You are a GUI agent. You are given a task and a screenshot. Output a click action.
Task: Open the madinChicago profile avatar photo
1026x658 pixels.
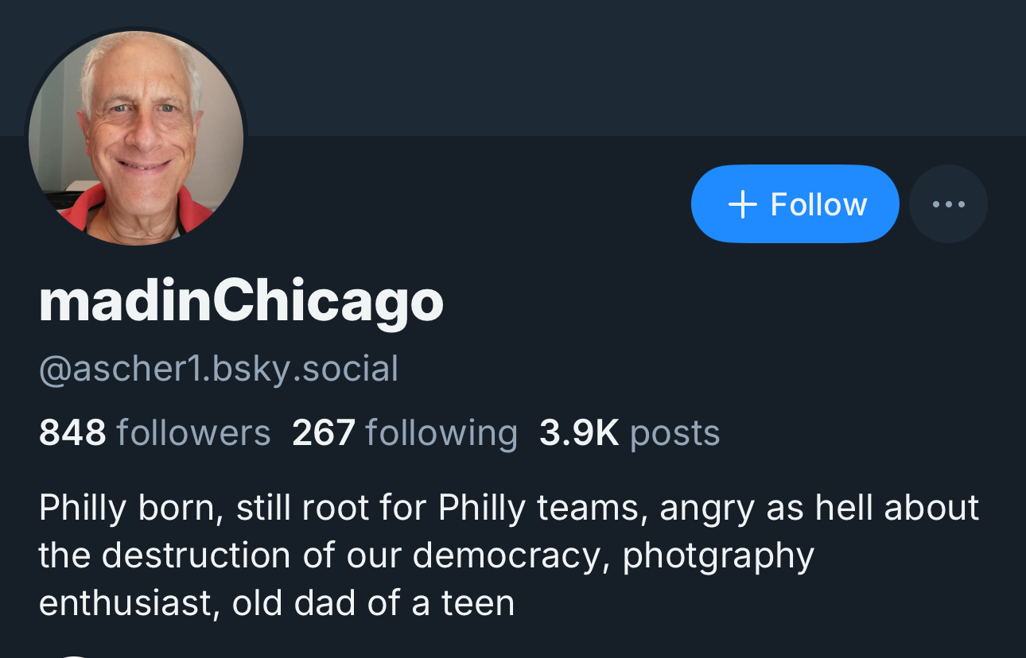click(x=136, y=137)
